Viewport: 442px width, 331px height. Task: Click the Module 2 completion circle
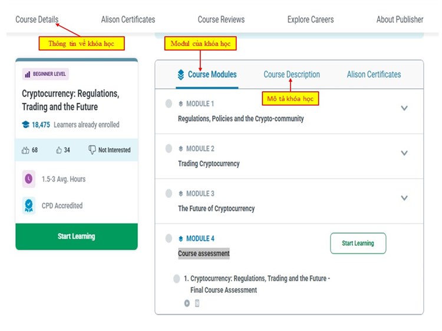point(169,149)
